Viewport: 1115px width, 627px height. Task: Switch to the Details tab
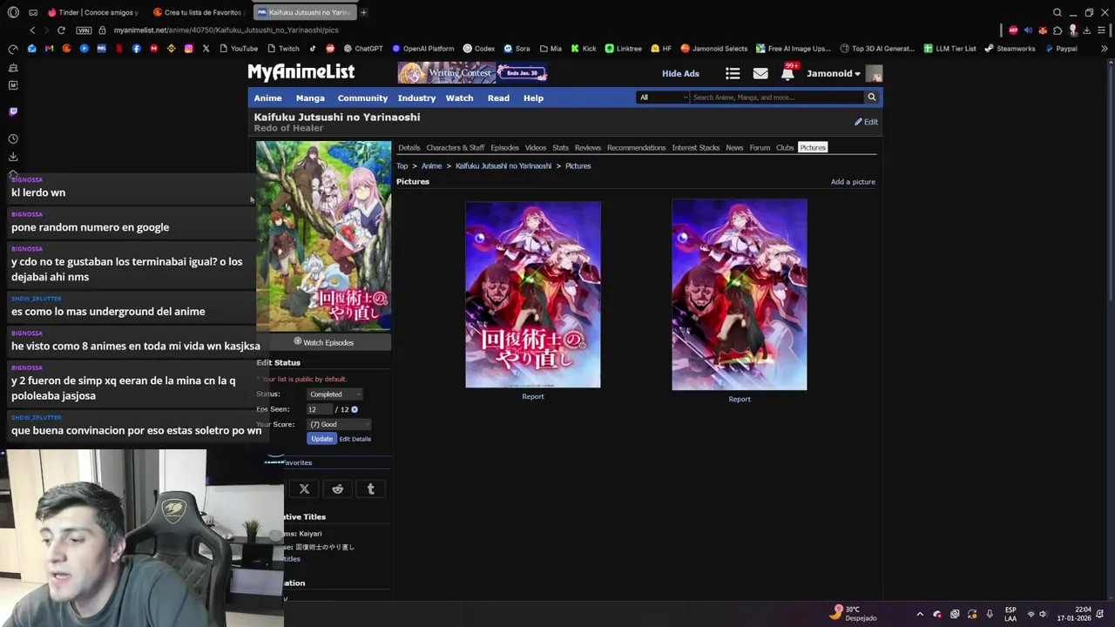click(x=409, y=148)
